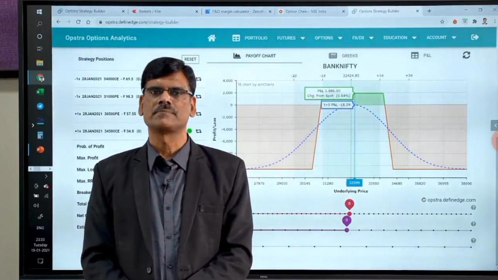This screenshot has height=280, width=498.
Task: Open the Chrome three-dot menu
Action: point(495,22)
